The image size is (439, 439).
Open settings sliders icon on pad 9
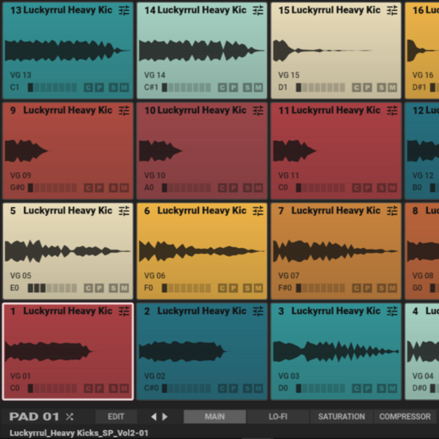click(x=124, y=110)
